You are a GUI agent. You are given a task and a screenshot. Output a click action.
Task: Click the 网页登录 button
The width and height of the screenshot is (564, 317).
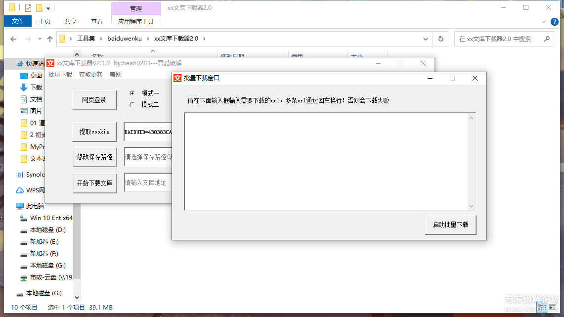coord(94,100)
